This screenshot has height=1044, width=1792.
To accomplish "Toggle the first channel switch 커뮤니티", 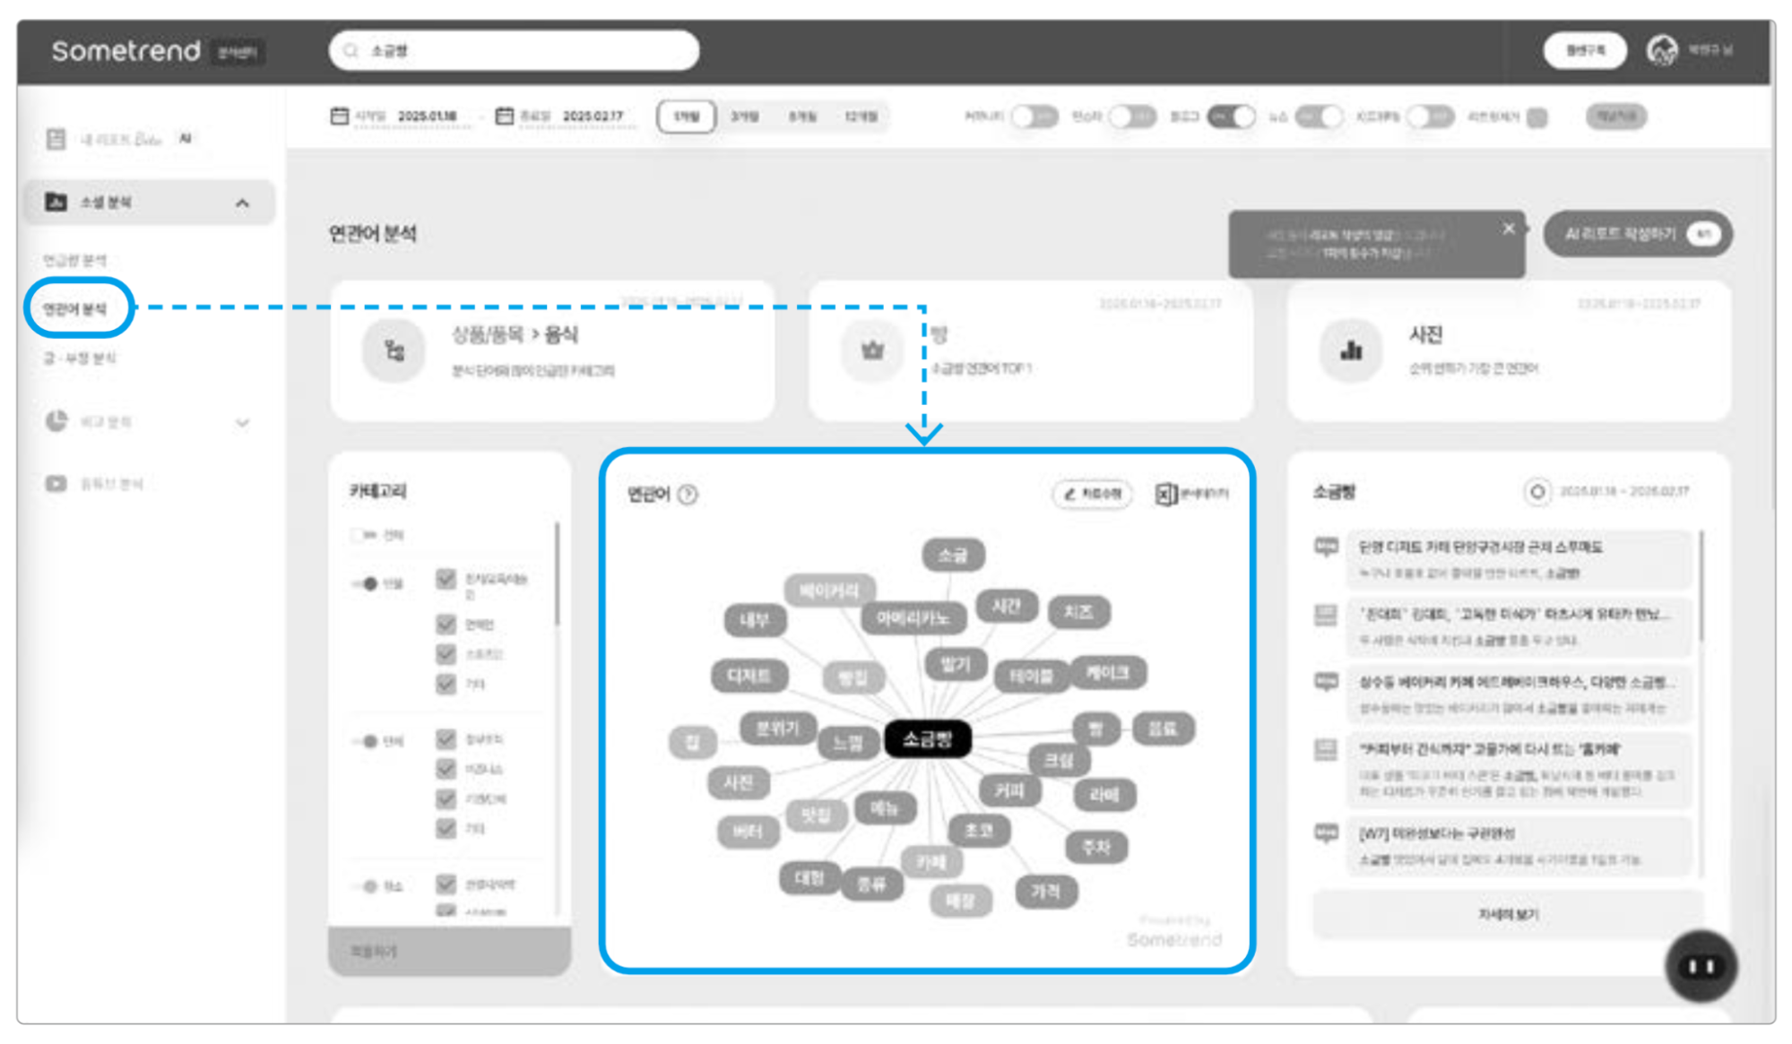I will 1035,116.
